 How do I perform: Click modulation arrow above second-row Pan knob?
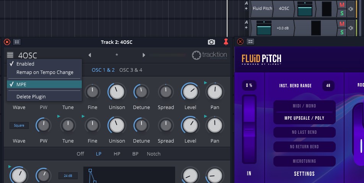205,116
